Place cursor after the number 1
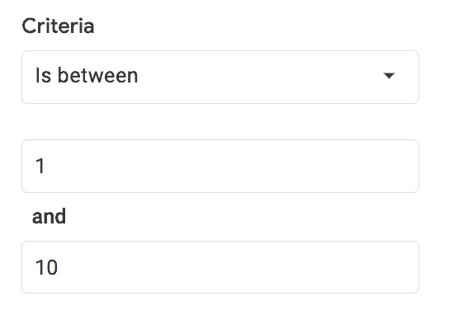Screen dimensions: 449x320 [x=45, y=166]
